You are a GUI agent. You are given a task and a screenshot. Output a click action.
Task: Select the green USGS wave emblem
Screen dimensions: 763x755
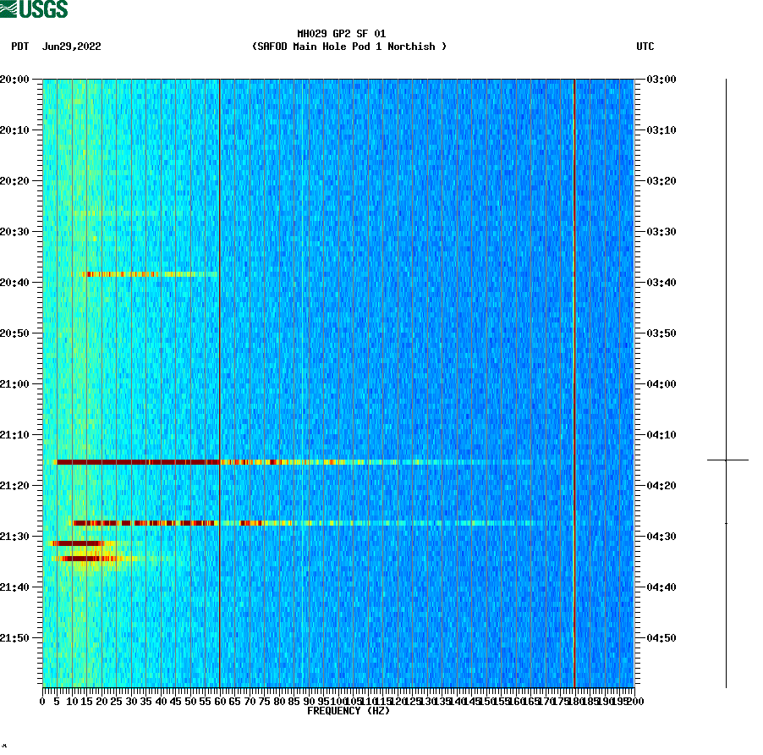point(10,9)
